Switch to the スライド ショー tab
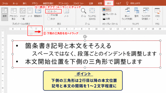Screen dimensions: 166x93 [79, 3]
